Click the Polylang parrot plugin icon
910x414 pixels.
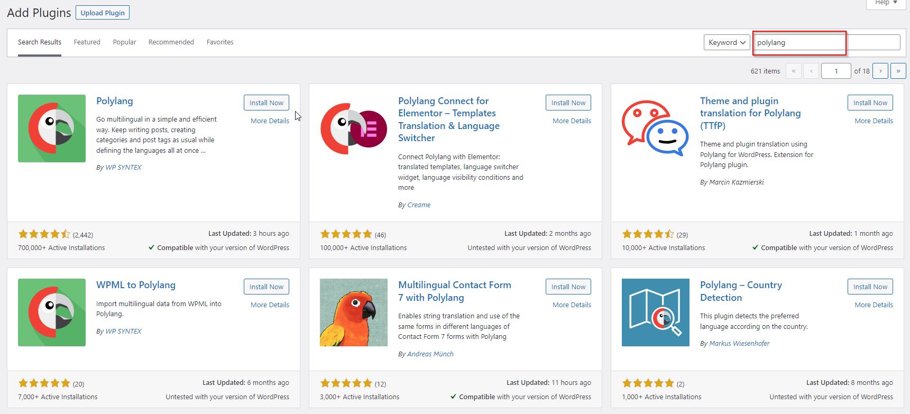point(52,128)
